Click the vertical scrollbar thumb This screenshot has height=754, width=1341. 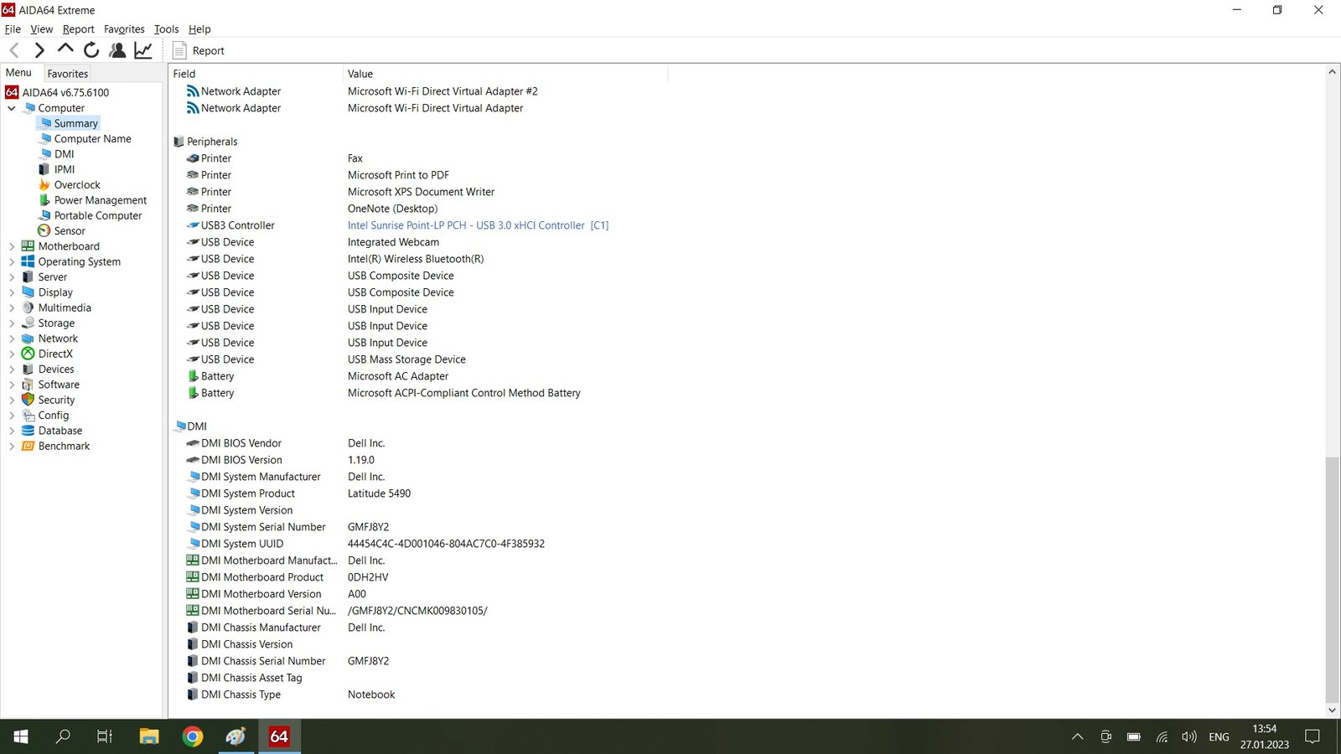coord(1332,578)
